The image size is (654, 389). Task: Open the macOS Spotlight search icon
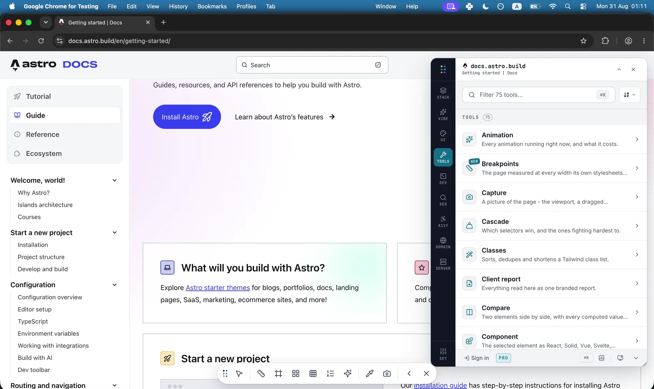click(567, 6)
